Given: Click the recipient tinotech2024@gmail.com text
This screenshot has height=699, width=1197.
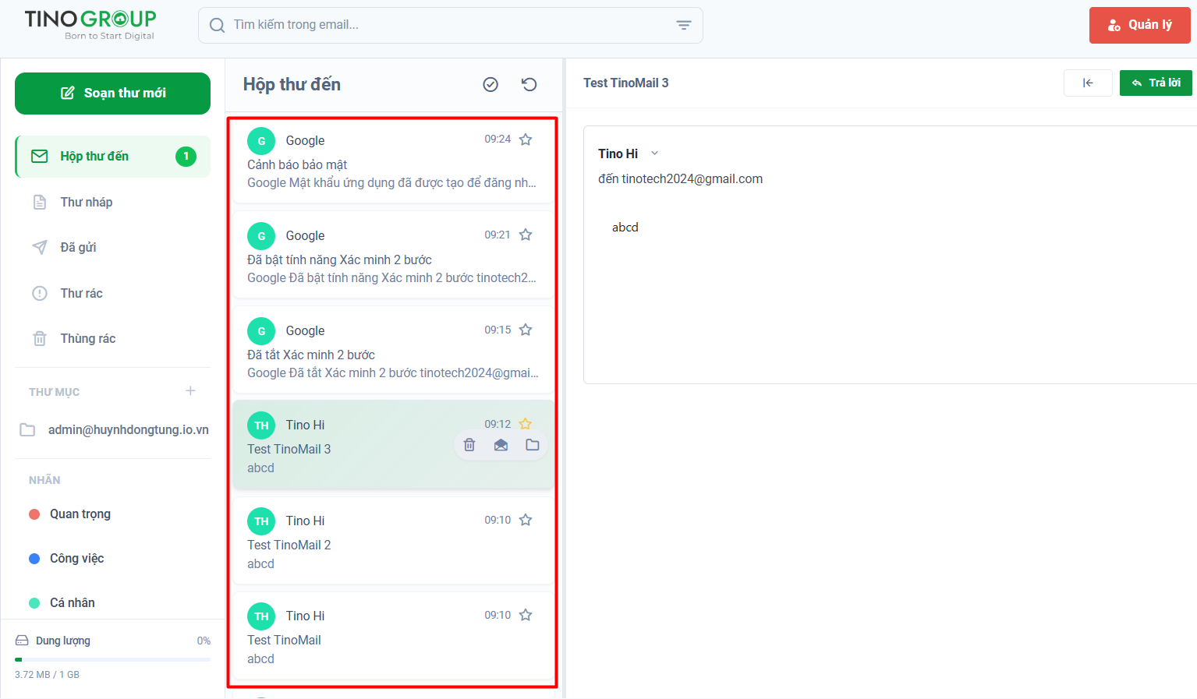Looking at the screenshot, I should 692,179.
